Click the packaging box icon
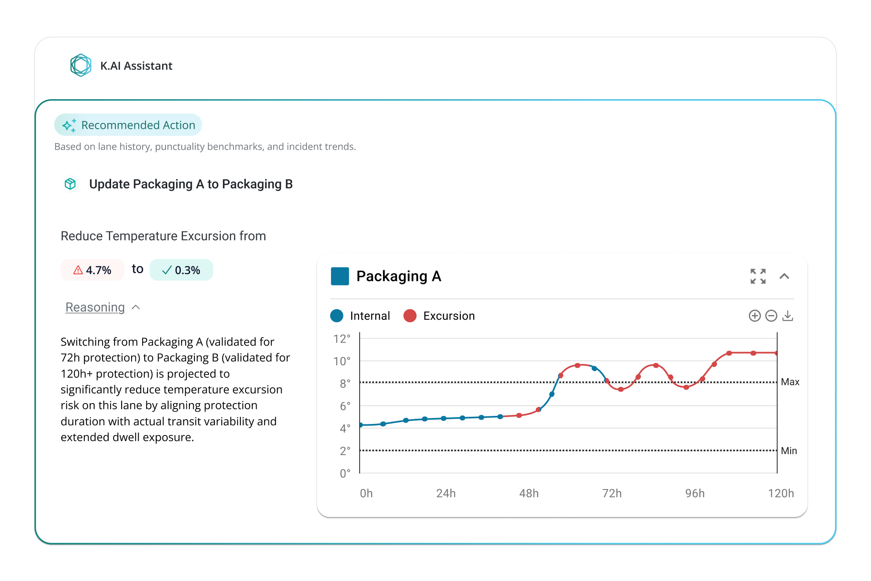The height and width of the screenshot is (581, 871). point(70,184)
